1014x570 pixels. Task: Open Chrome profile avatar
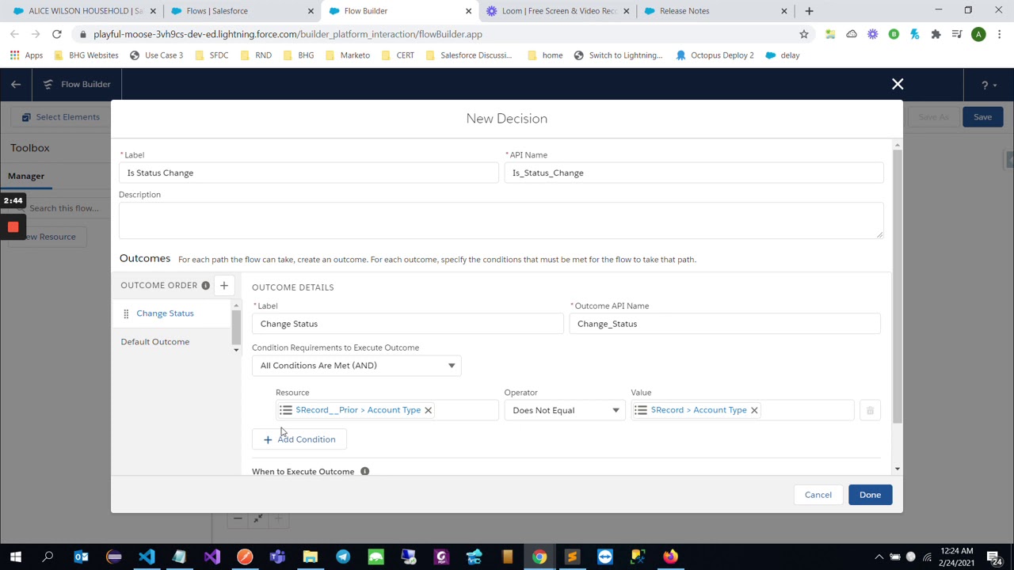point(978,34)
